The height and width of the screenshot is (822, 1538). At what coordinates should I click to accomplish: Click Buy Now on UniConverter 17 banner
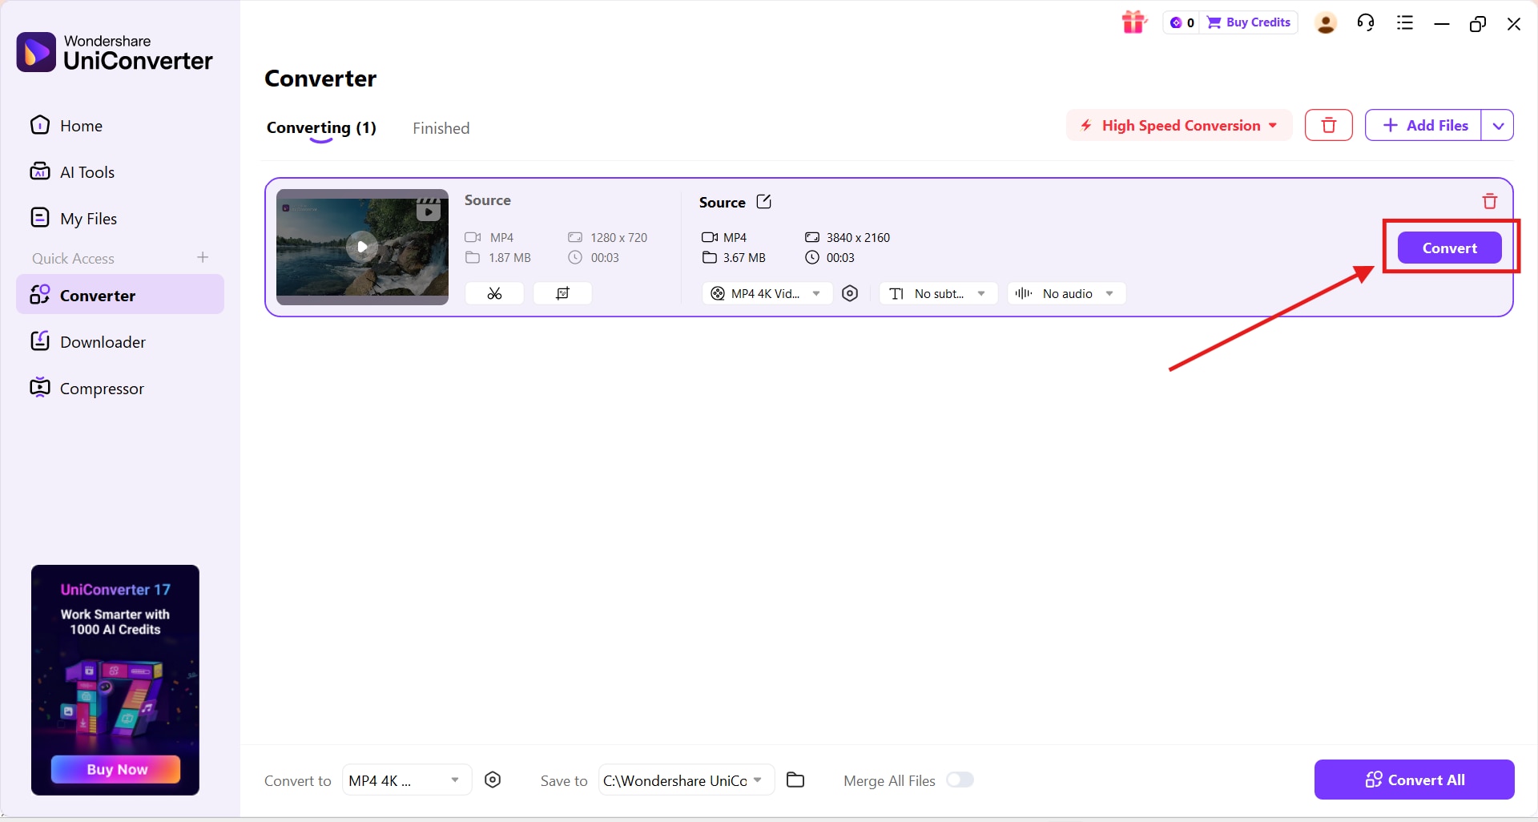[x=115, y=769]
